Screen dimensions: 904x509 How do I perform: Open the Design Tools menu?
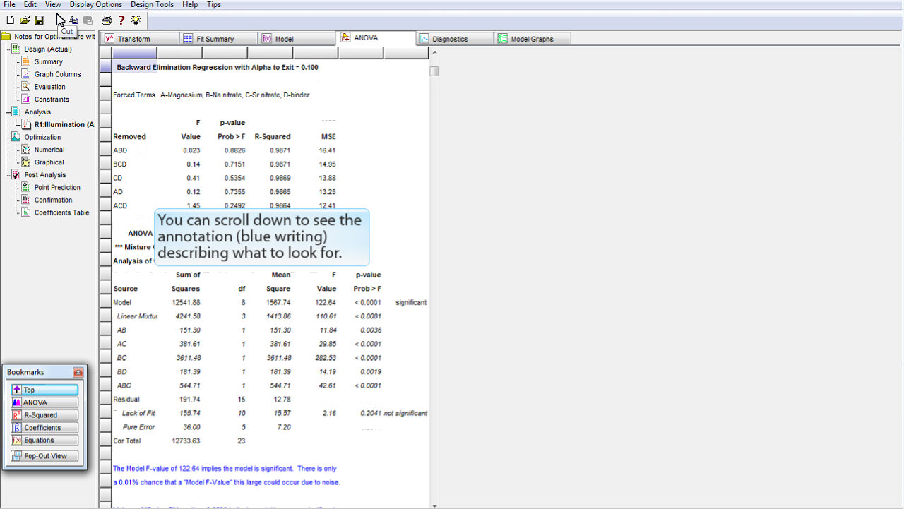click(152, 4)
